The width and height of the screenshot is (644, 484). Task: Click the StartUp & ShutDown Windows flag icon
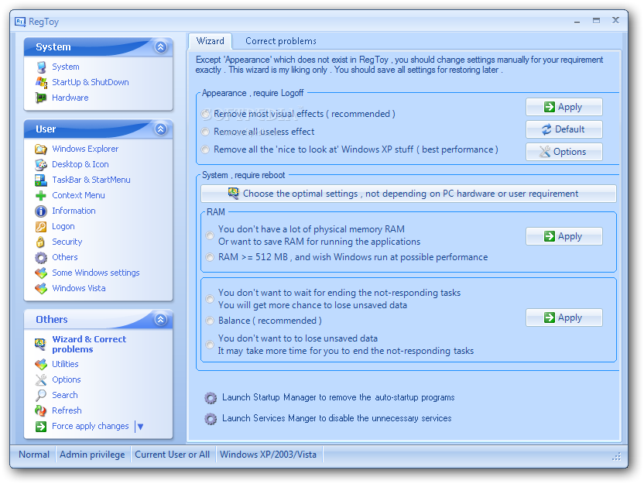click(x=41, y=82)
